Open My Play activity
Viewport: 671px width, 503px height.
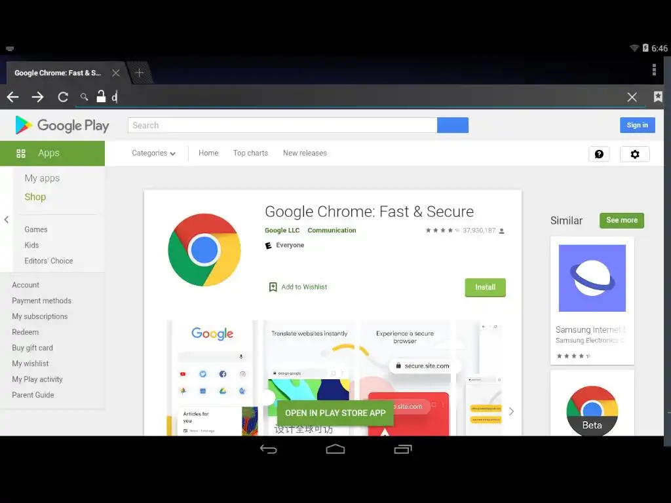(37, 379)
